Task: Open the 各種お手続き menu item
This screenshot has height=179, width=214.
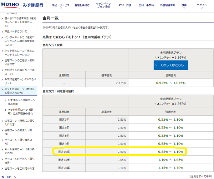Action: 82,5
